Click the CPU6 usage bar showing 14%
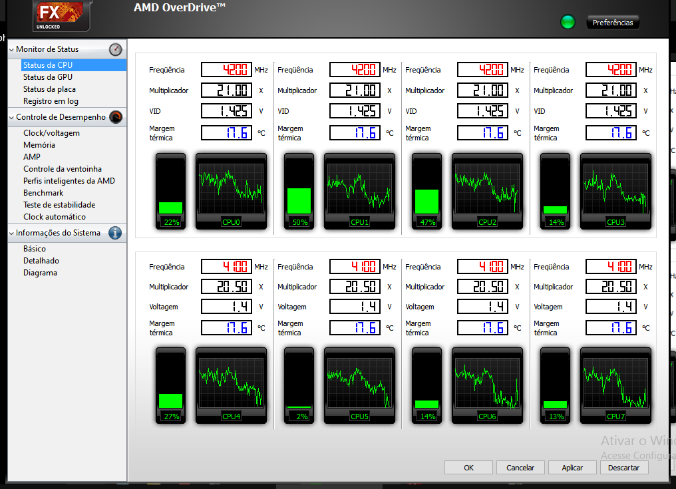The height and width of the screenshot is (489, 676). click(x=426, y=385)
